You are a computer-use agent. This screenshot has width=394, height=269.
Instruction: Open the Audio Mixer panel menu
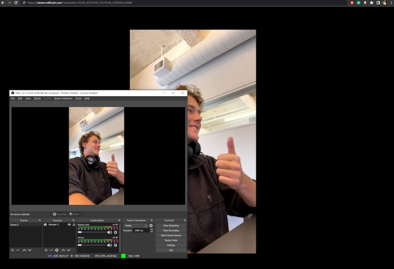click(x=119, y=220)
